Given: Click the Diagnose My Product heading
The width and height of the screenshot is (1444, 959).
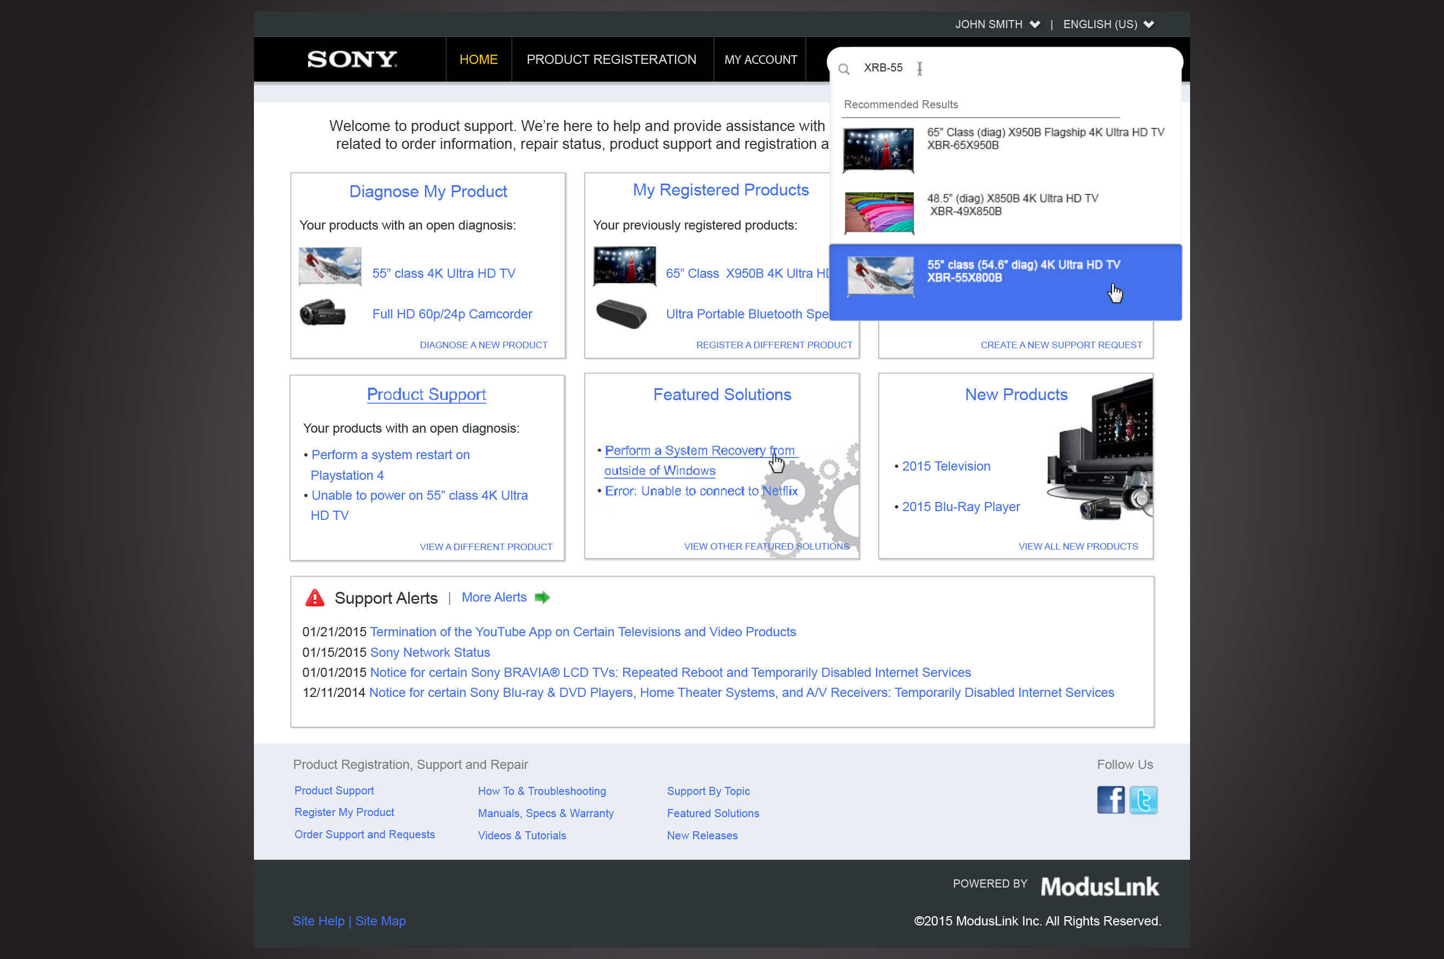Looking at the screenshot, I should click(428, 192).
